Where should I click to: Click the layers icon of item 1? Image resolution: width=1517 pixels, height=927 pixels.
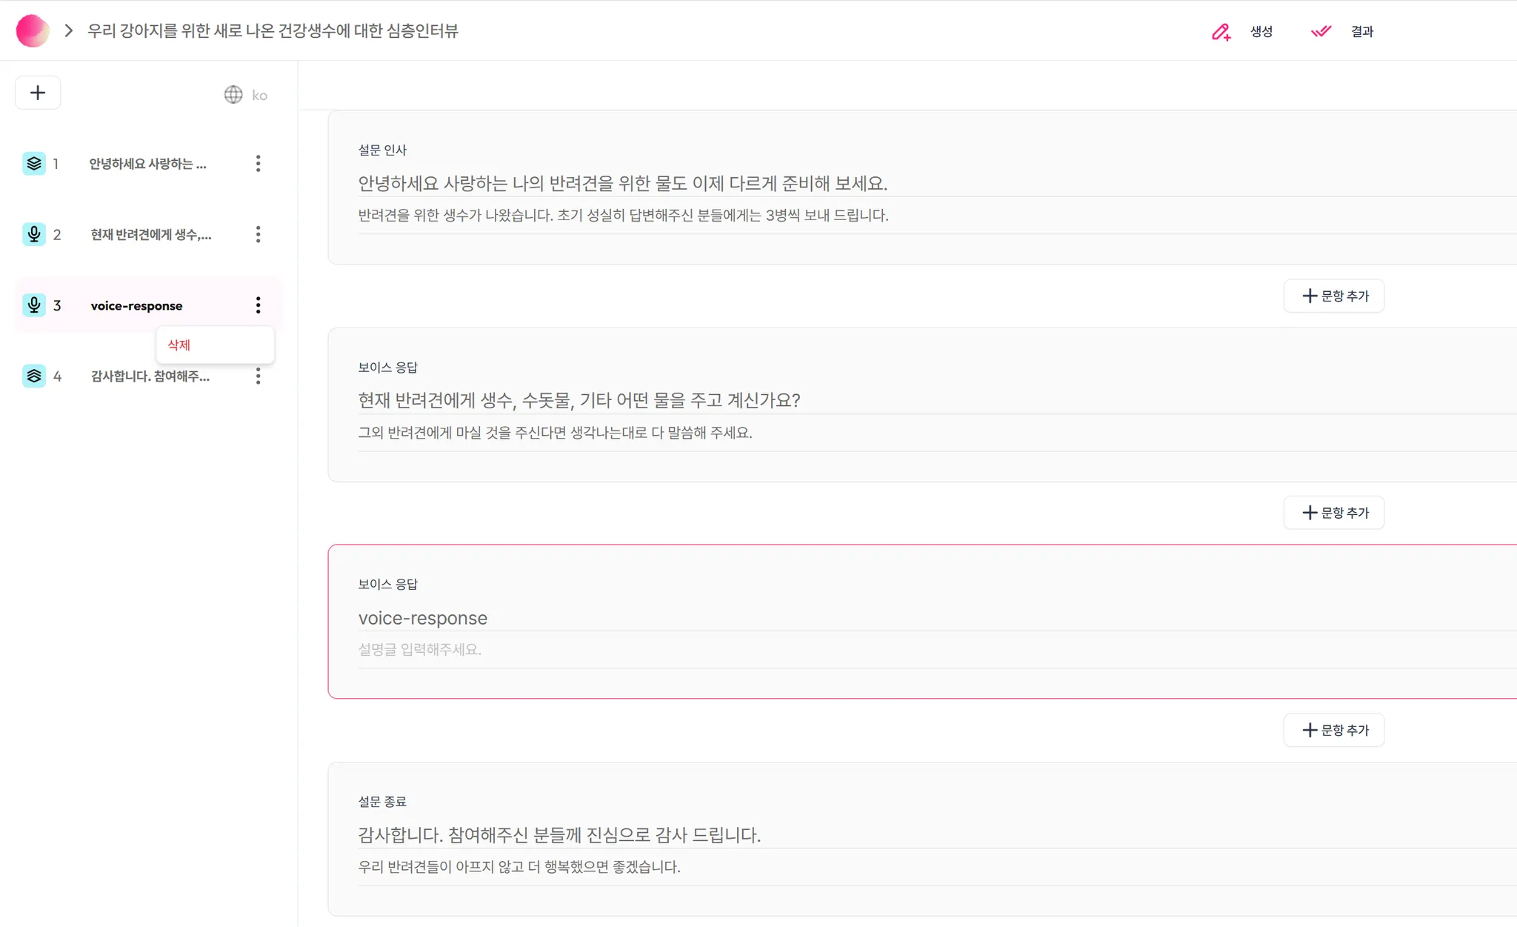pos(34,164)
